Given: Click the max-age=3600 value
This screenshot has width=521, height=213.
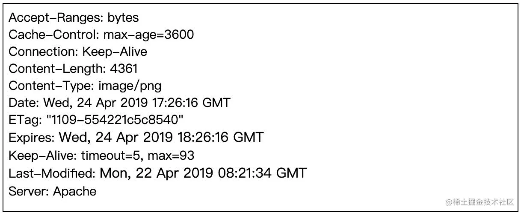Looking at the screenshot, I should [148, 35].
